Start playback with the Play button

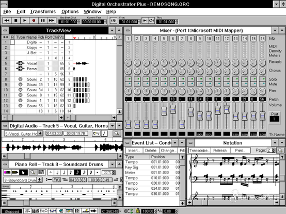25,21
